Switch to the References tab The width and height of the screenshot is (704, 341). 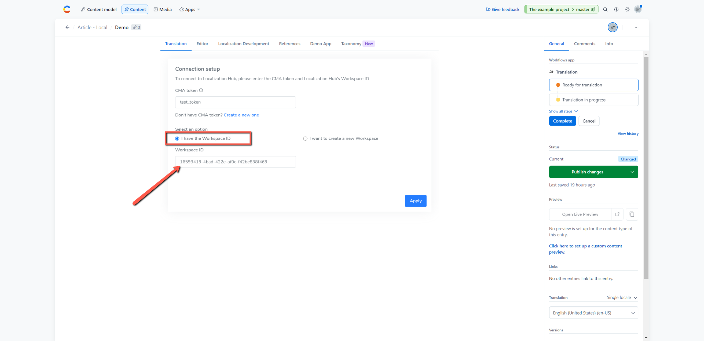coord(289,44)
